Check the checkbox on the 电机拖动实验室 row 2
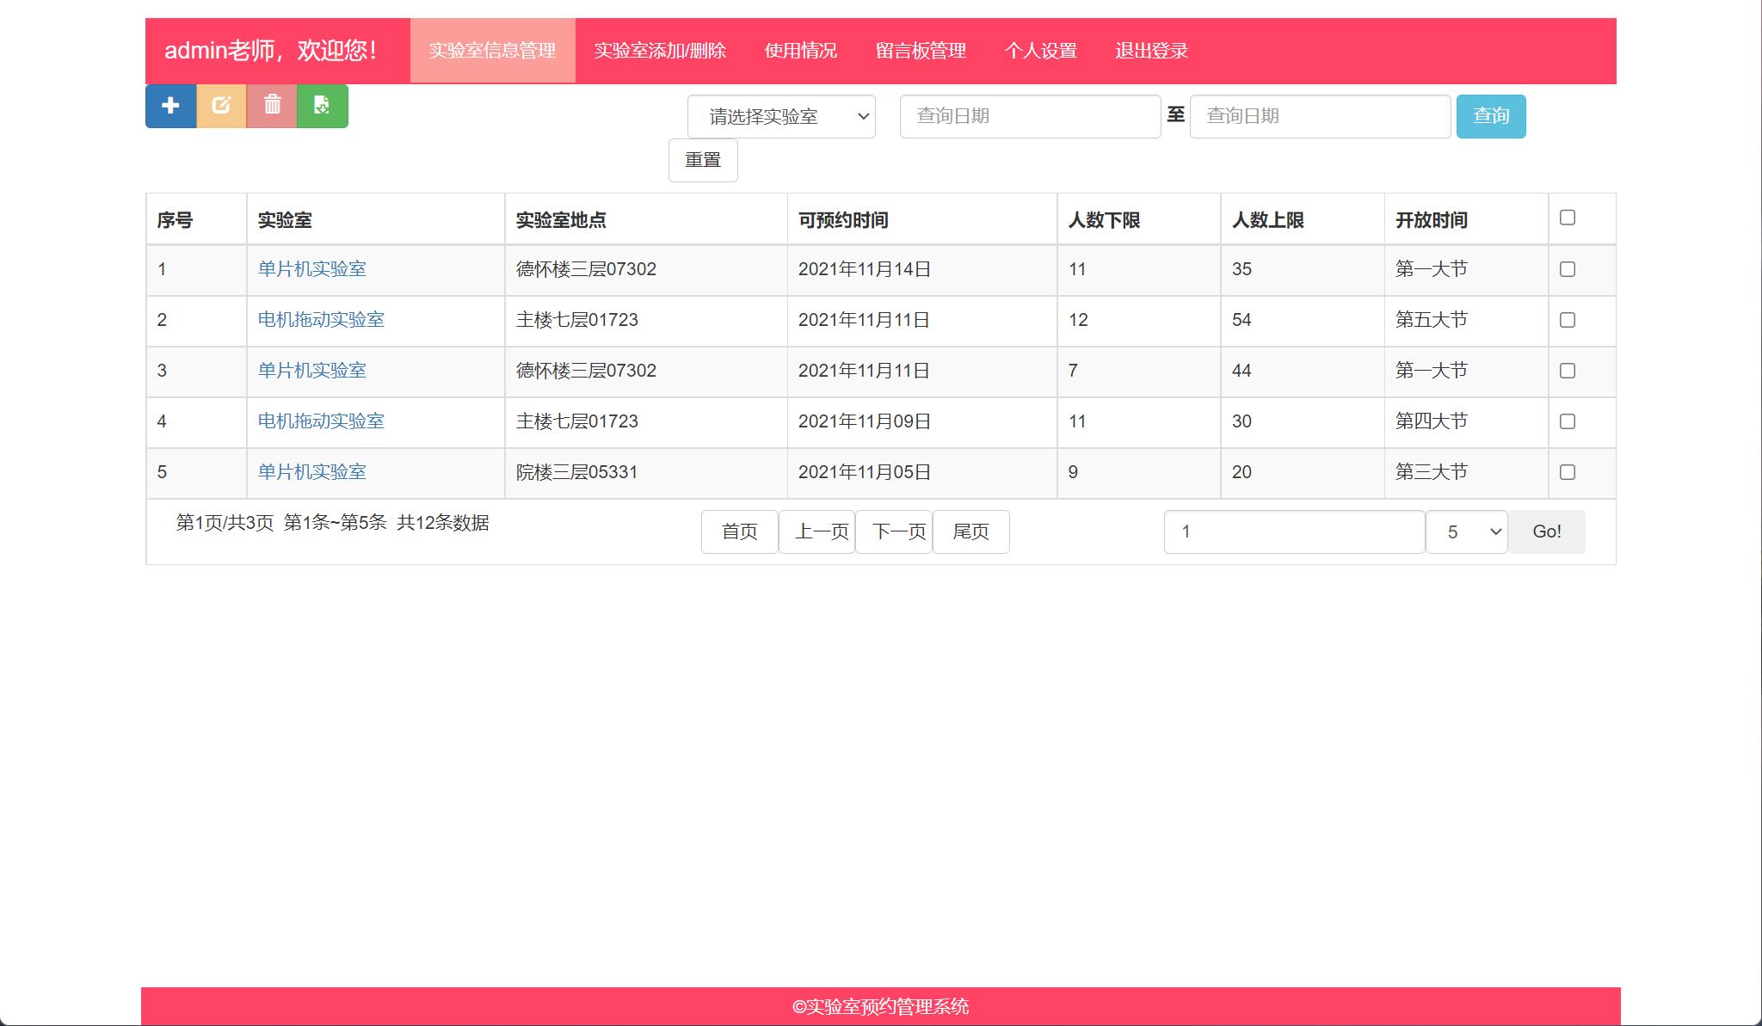 [x=1568, y=320]
